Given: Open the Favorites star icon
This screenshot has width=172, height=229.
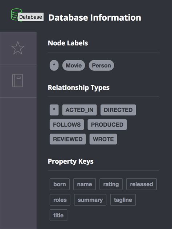Looking at the screenshot, I should tap(18, 48).
